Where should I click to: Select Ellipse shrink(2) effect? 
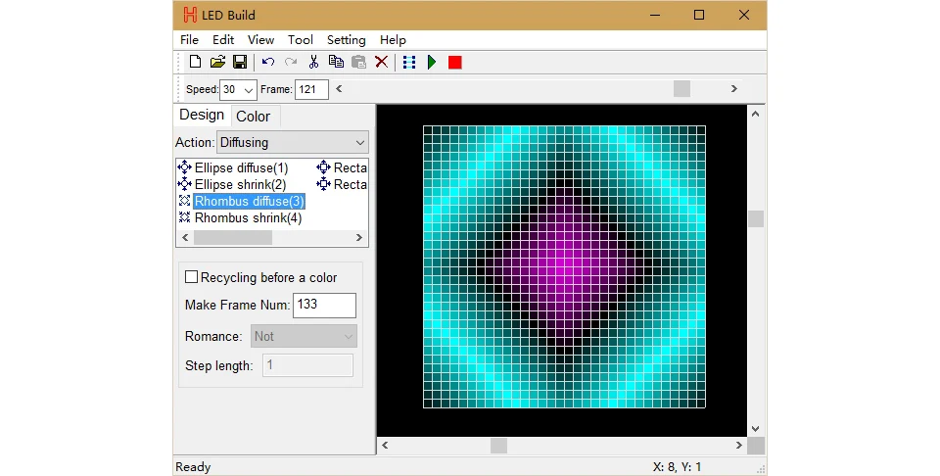(241, 185)
